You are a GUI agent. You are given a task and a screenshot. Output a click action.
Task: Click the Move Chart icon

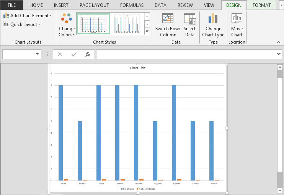coord(237,18)
